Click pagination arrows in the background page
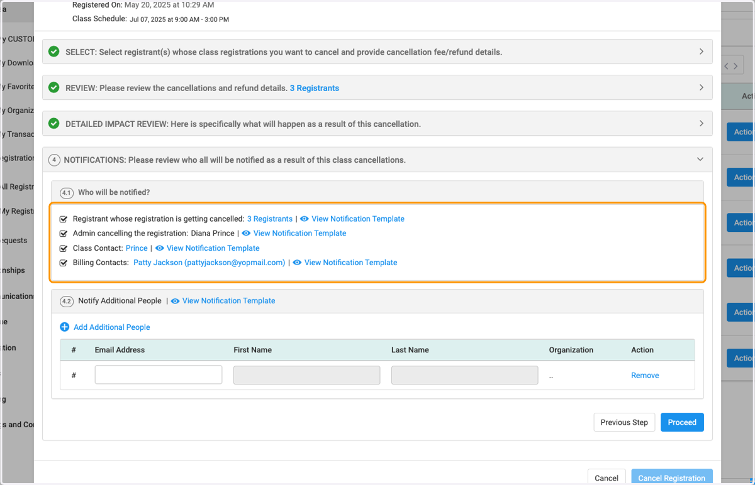Viewport: 755px width, 485px height. [x=732, y=66]
